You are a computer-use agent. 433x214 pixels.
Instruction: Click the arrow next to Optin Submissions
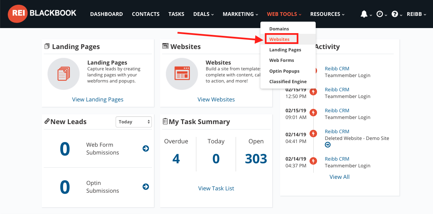146,187
